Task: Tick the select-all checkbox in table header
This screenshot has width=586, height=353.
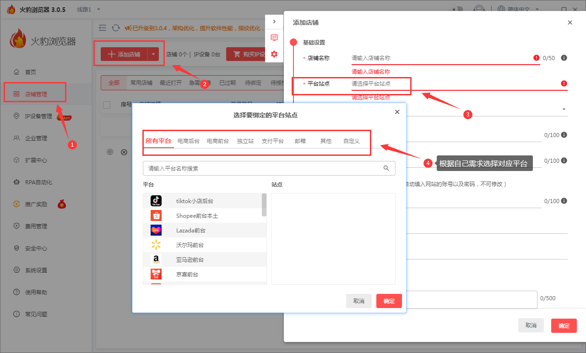Action: (x=107, y=105)
